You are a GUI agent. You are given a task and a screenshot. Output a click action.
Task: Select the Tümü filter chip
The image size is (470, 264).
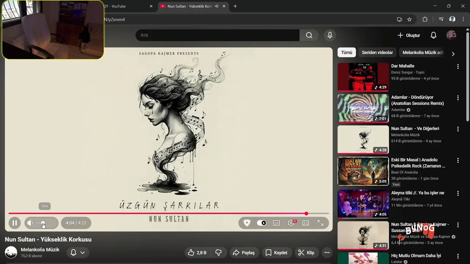pos(347,52)
